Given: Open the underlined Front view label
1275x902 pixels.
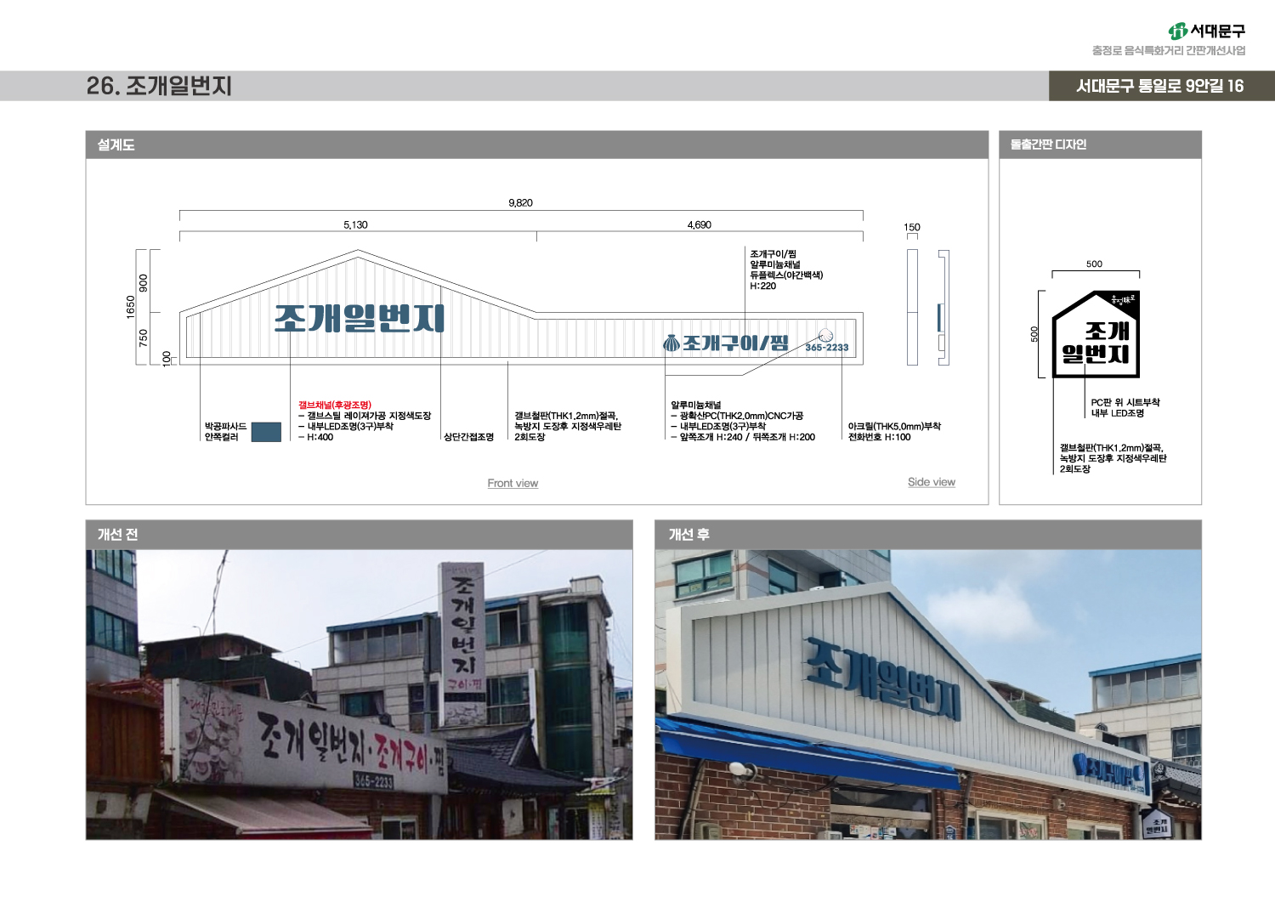Looking at the screenshot, I should (x=513, y=484).
